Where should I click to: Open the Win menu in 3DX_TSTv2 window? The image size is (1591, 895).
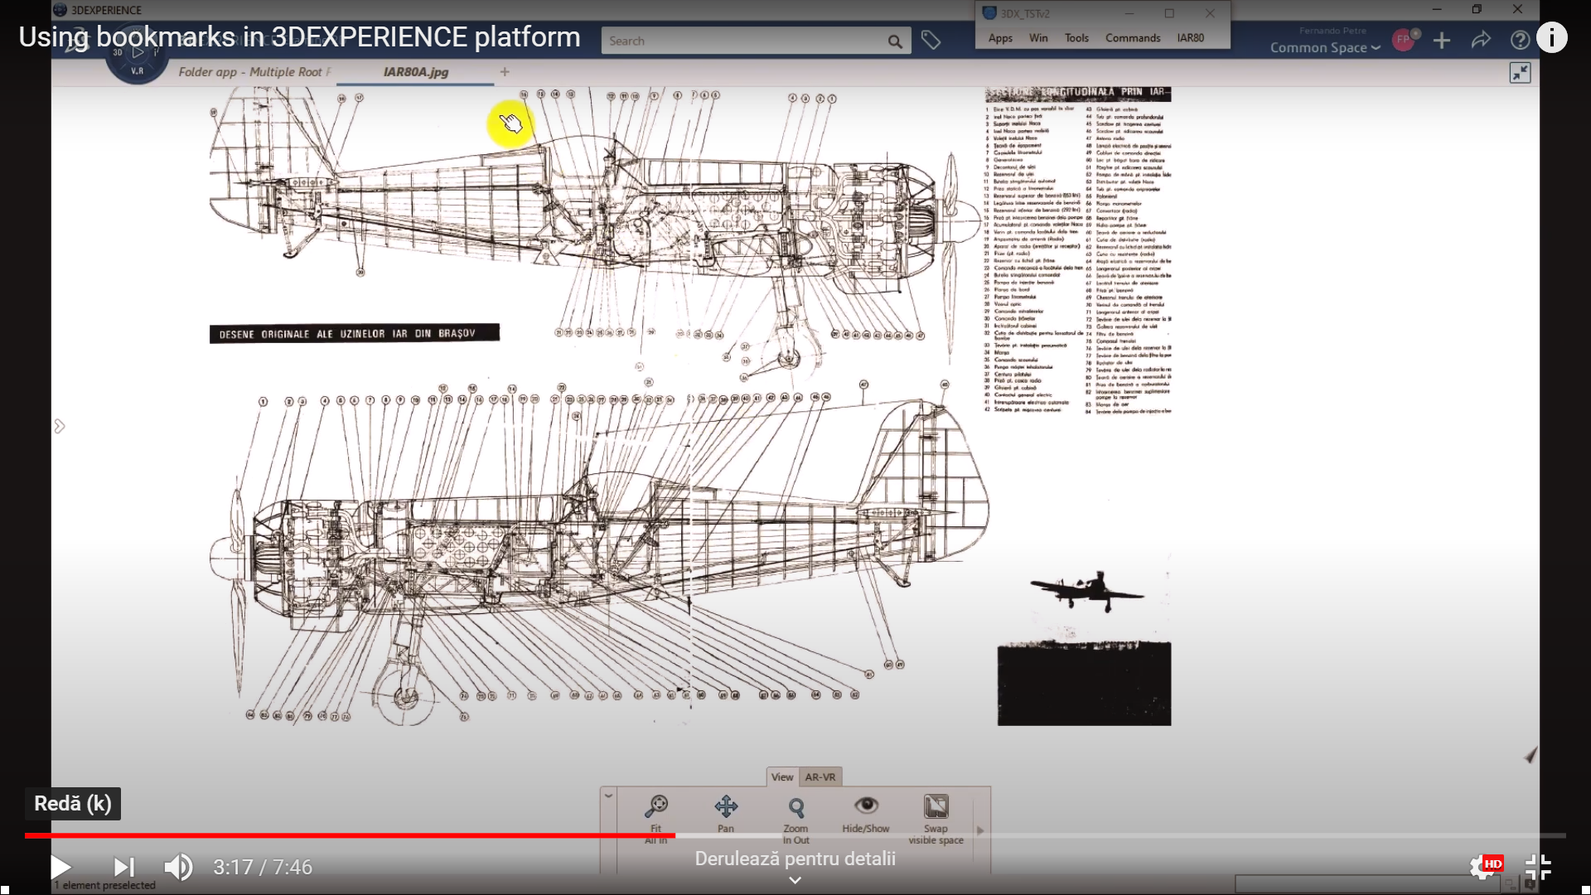click(1038, 38)
